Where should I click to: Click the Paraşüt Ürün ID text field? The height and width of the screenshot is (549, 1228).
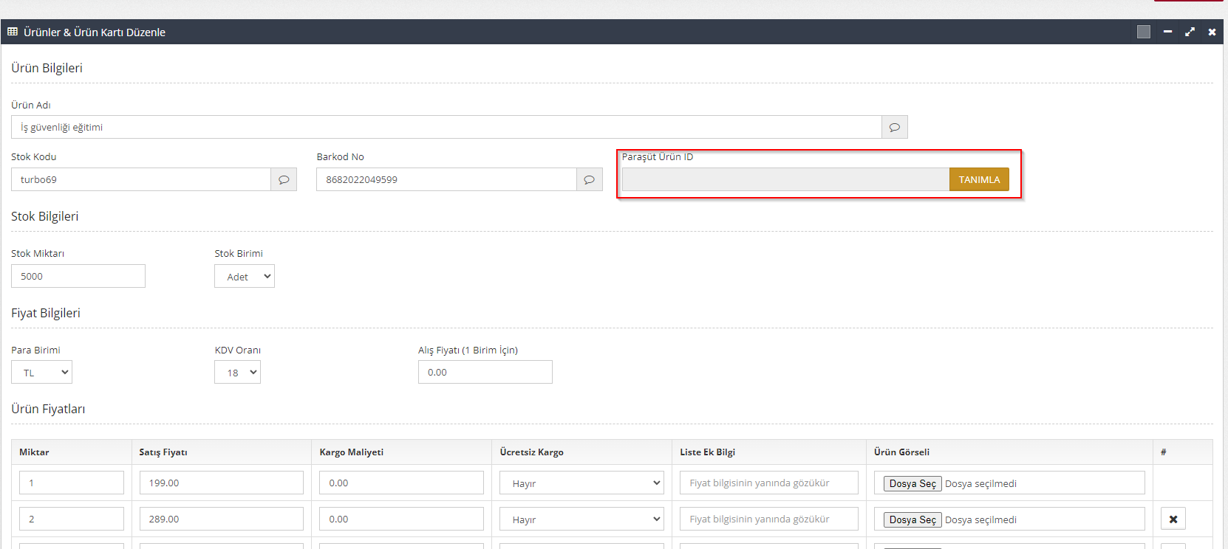coord(785,179)
